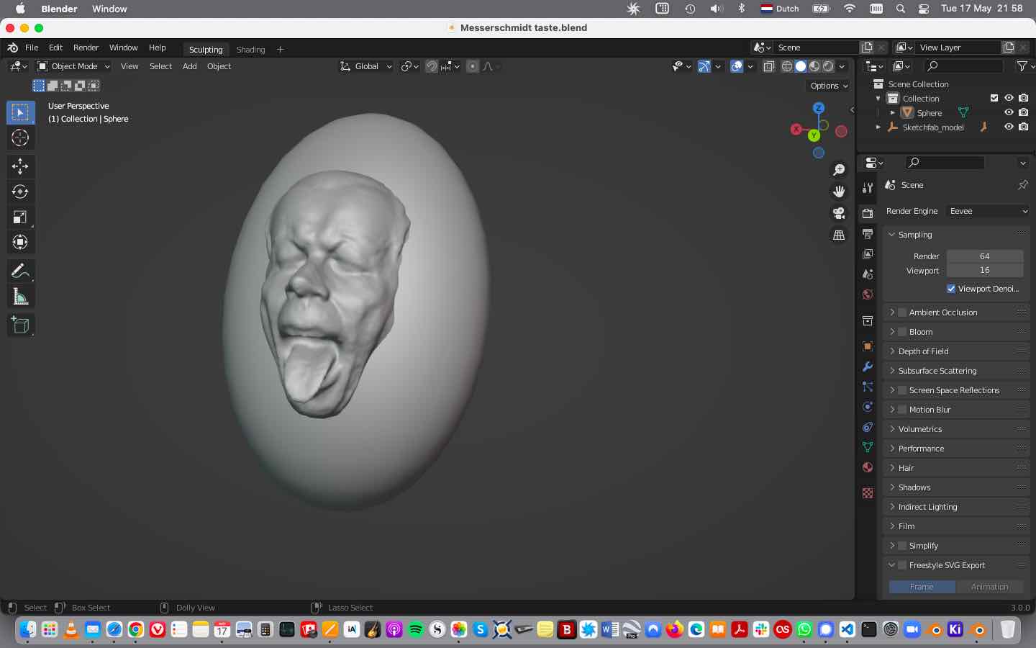Toggle Collection exclude checkbox in outliner
This screenshot has width=1036, height=648.
[x=994, y=98]
